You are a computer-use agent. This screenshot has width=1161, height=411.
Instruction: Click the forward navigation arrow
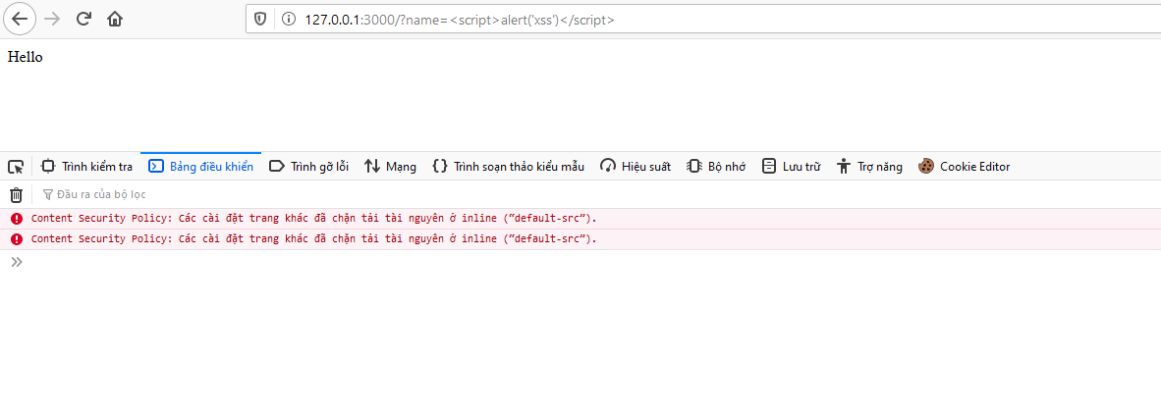coord(52,20)
